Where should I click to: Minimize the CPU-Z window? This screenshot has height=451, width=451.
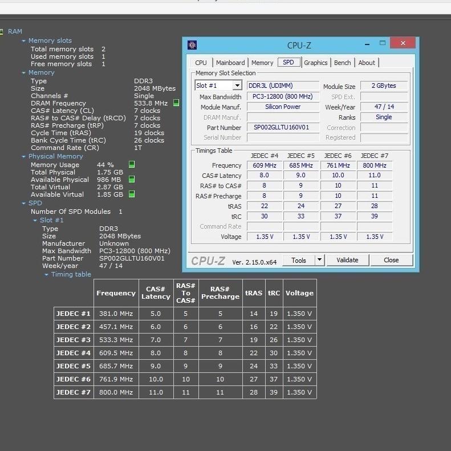[x=367, y=44]
